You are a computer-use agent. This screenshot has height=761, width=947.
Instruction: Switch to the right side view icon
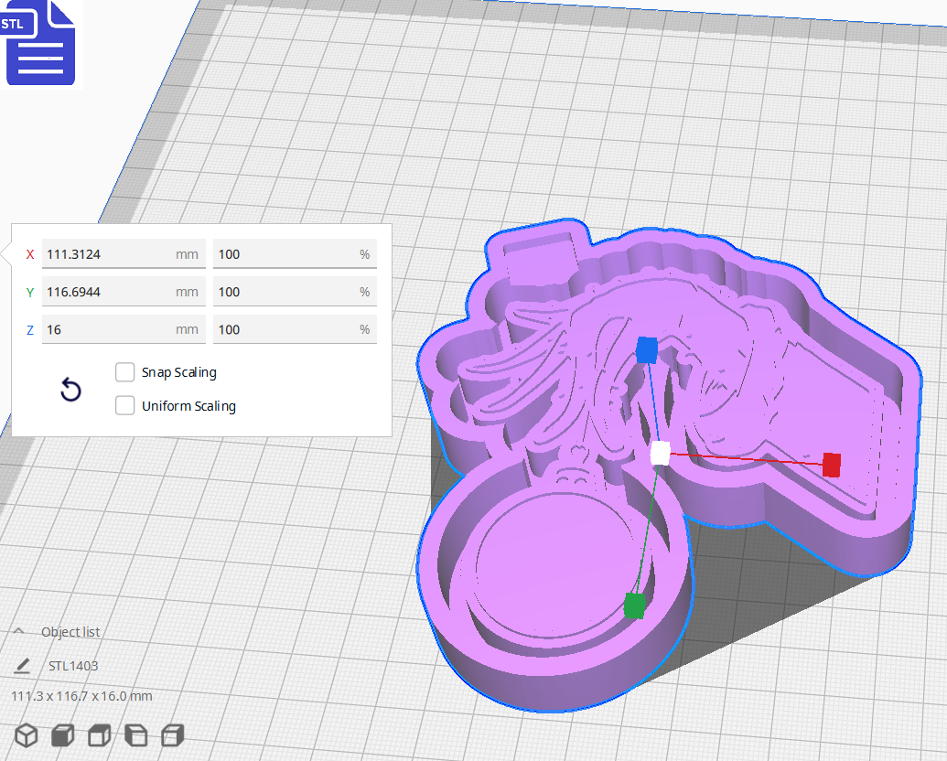tap(171, 734)
